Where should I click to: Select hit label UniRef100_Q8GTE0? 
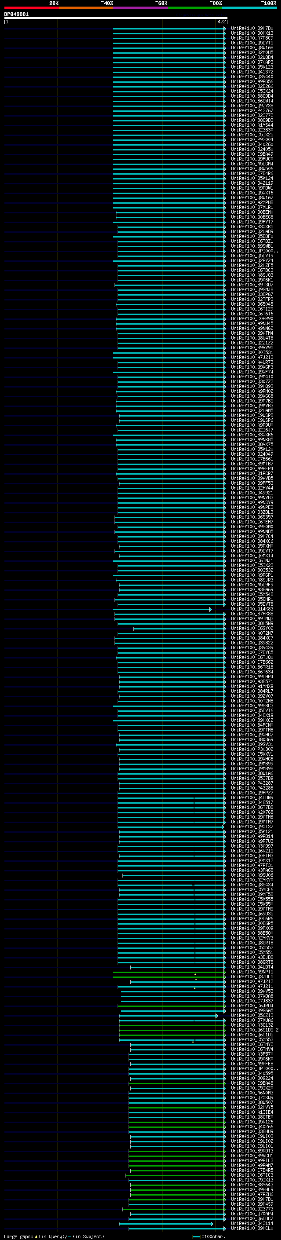252,1118
